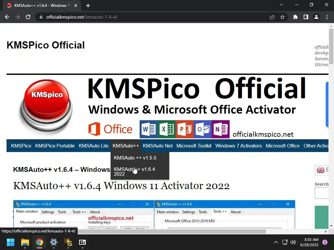Screen dimensions: 334x250
Task: Show hidden system tray icons
Action: (276, 242)
